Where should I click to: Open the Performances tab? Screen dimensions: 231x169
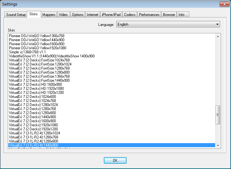coord(149,15)
